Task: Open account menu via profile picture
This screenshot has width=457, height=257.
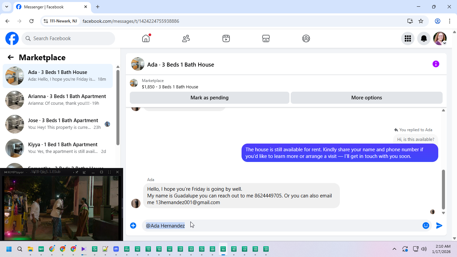Action: [x=440, y=38]
